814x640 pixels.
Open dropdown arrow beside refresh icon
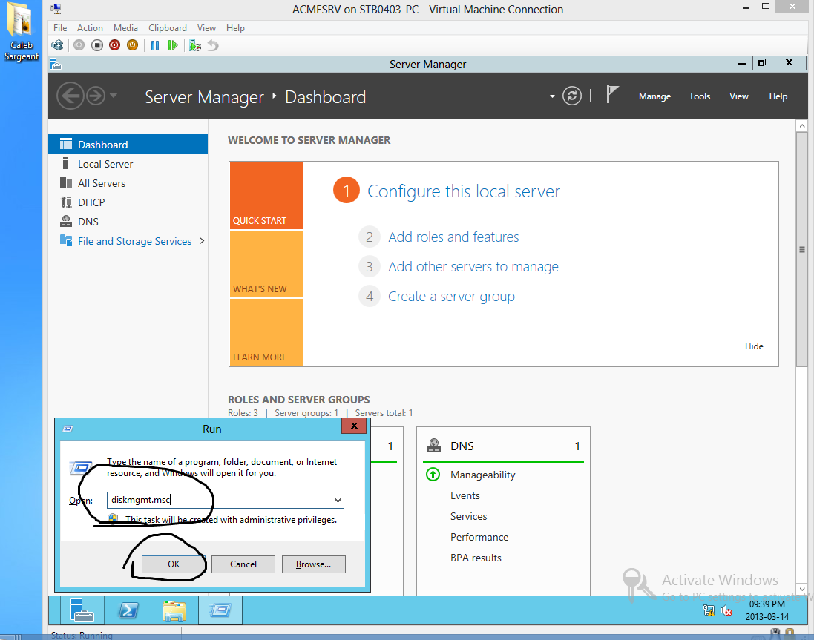click(552, 96)
